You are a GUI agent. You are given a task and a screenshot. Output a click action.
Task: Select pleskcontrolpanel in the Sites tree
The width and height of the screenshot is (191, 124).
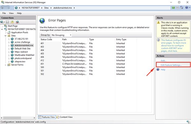point(23,59)
